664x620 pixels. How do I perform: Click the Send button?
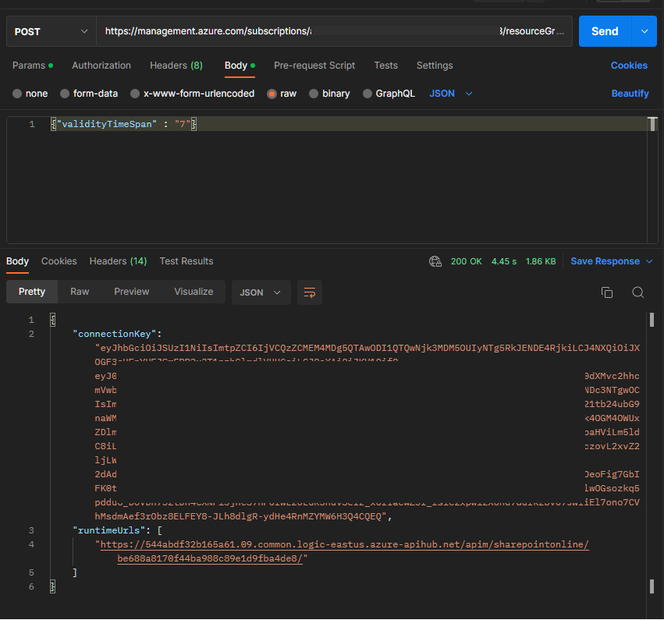pos(605,32)
